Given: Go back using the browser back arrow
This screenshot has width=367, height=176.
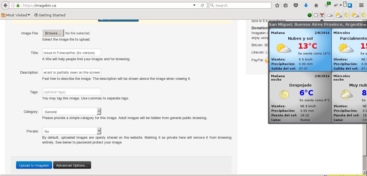Looking at the screenshot, I should point(5,5).
